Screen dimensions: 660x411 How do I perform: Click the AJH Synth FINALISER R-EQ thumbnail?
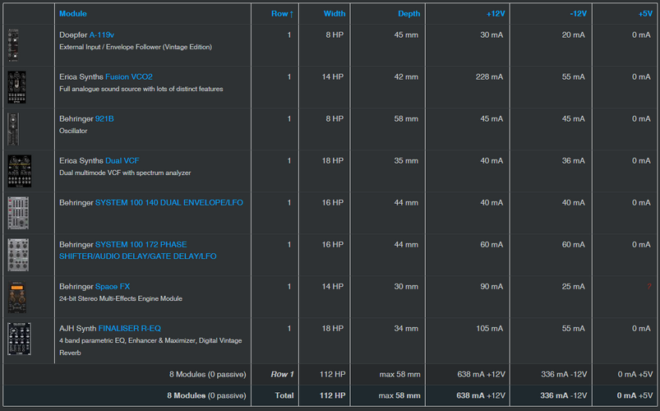click(20, 339)
